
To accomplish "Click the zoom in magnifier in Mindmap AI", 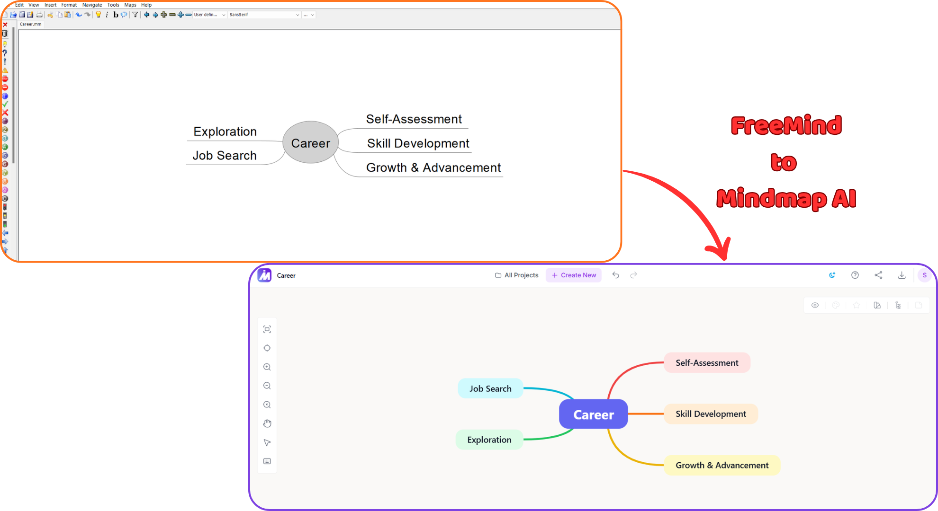I will [x=267, y=367].
